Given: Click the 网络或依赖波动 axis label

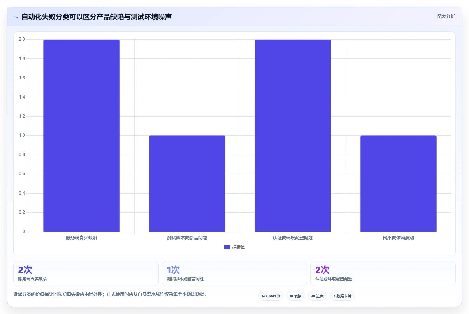Looking at the screenshot, I should [x=398, y=238].
